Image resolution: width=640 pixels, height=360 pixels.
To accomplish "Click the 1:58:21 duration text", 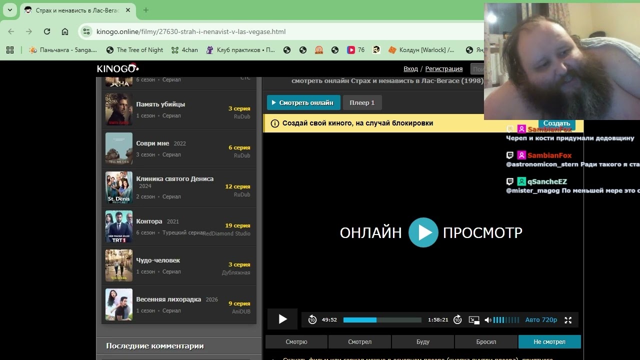I will coord(438,320).
